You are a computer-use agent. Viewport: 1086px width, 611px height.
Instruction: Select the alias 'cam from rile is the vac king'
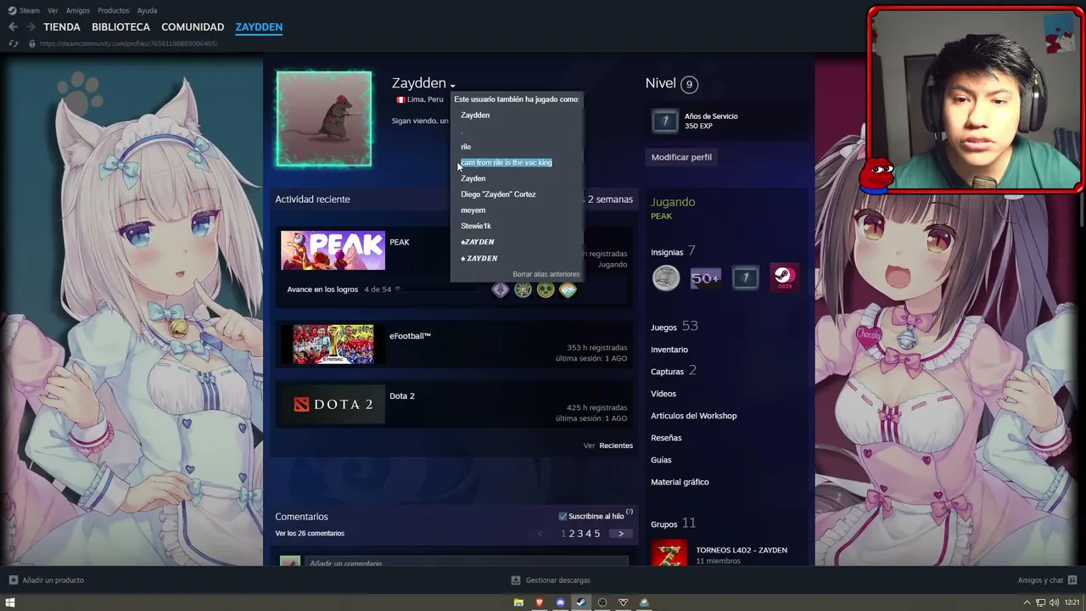pyautogui.click(x=507, y=163)
